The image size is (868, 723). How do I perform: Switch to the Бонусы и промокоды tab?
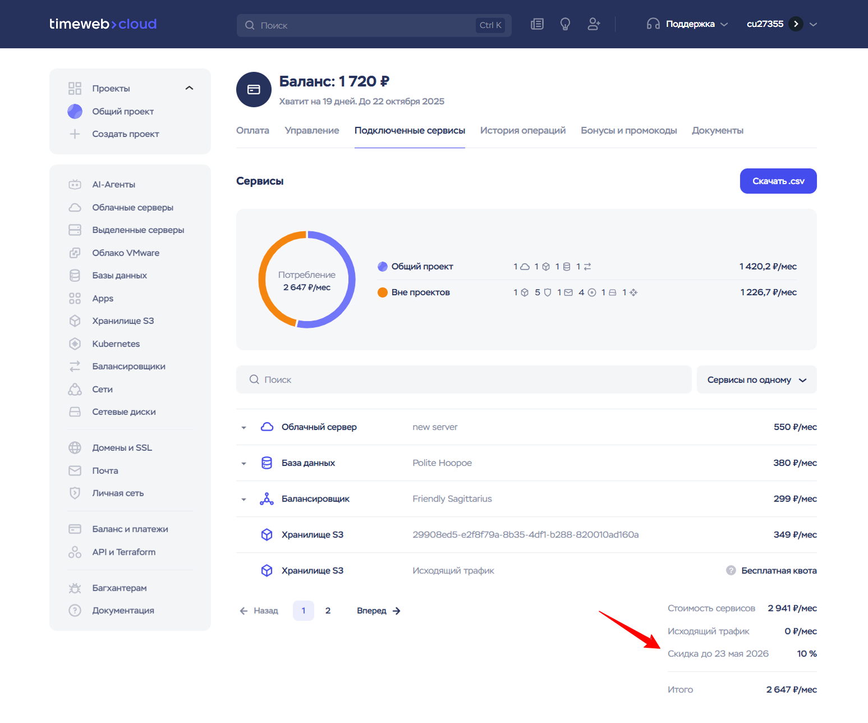[628, 130]
